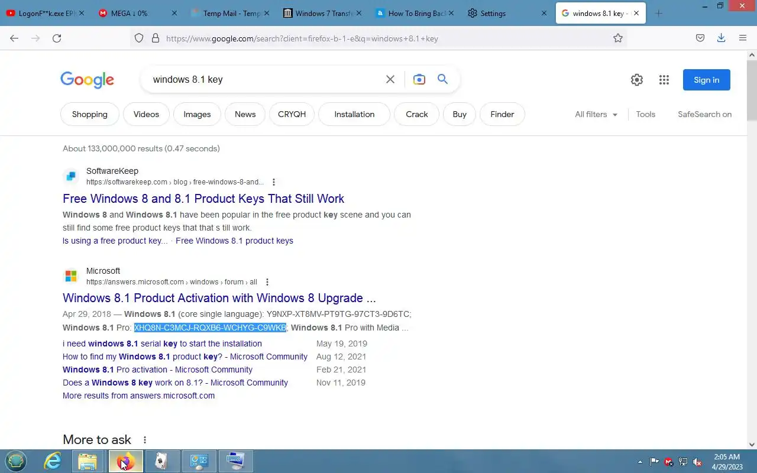
Task: Open the Firefox hamburger menu
Action: [743, 38]
